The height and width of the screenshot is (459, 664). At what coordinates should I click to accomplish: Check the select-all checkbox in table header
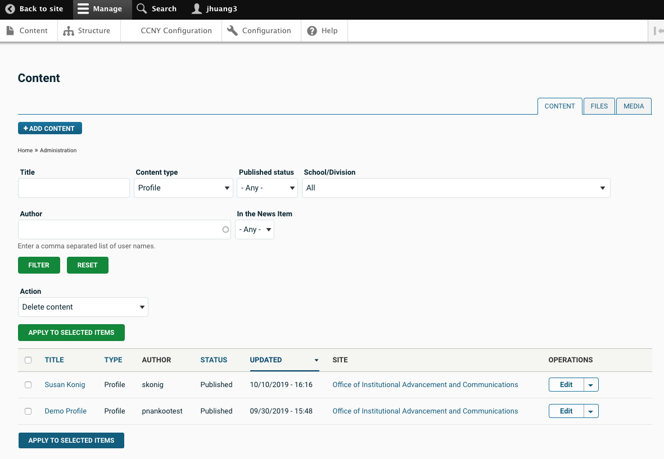click(28, 360)
